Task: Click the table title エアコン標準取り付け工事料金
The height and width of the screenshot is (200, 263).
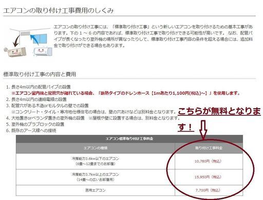Action: coord(129,138)
